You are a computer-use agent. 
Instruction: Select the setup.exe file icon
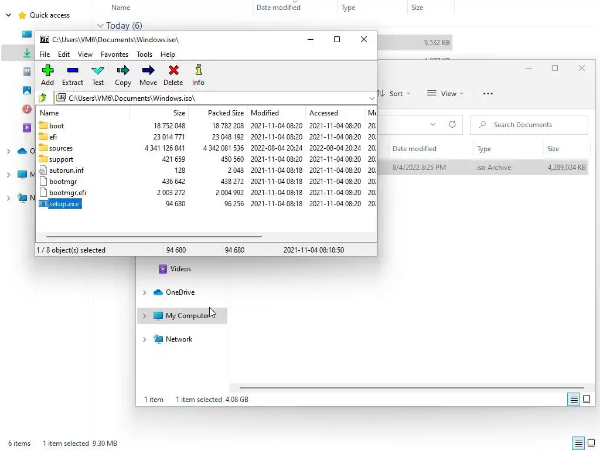[43, 203]
